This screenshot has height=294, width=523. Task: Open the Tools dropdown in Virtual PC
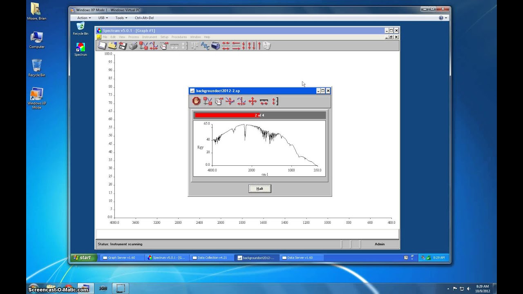click(121, 18)
